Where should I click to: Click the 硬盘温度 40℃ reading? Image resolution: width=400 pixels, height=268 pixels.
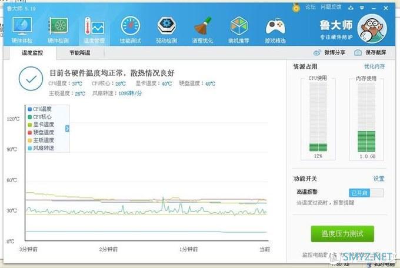[197, 83]
